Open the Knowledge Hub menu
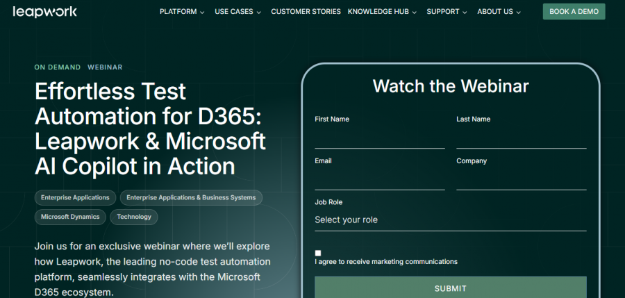Image resolution: width=625 pixels, height=298 pixels. pos(378,12)
